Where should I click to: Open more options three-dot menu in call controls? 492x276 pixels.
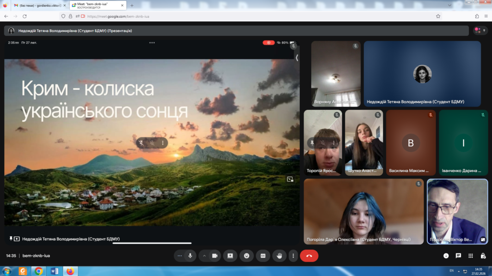tap(293, 256)
